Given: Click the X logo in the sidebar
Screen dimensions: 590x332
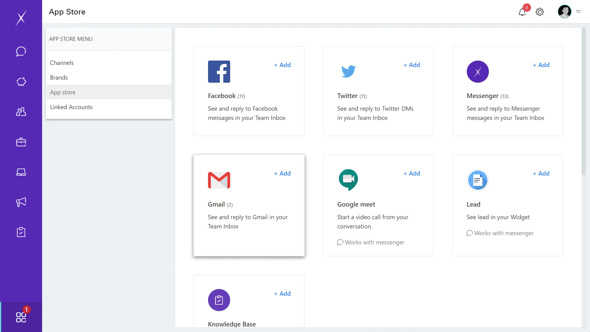Looking at the screenshot, I should click(x=21, y=18).
